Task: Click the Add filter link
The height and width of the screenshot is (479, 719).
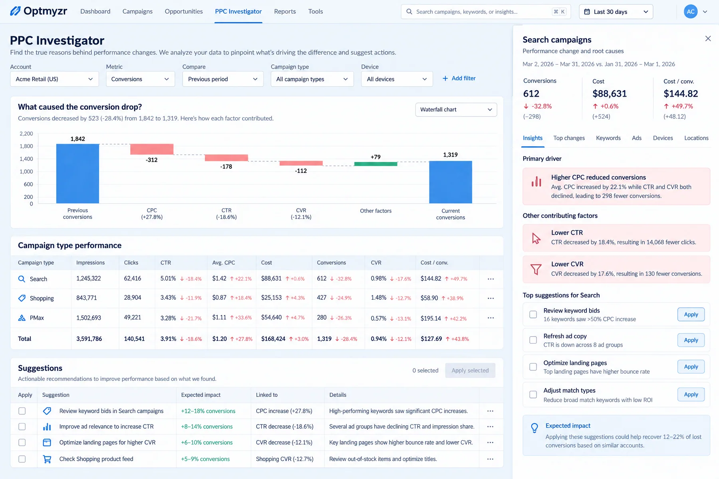Action: tap(459, 78)
